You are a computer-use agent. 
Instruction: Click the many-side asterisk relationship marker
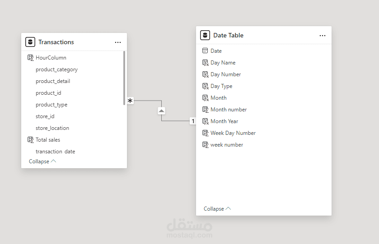click(x=130, y=101)
